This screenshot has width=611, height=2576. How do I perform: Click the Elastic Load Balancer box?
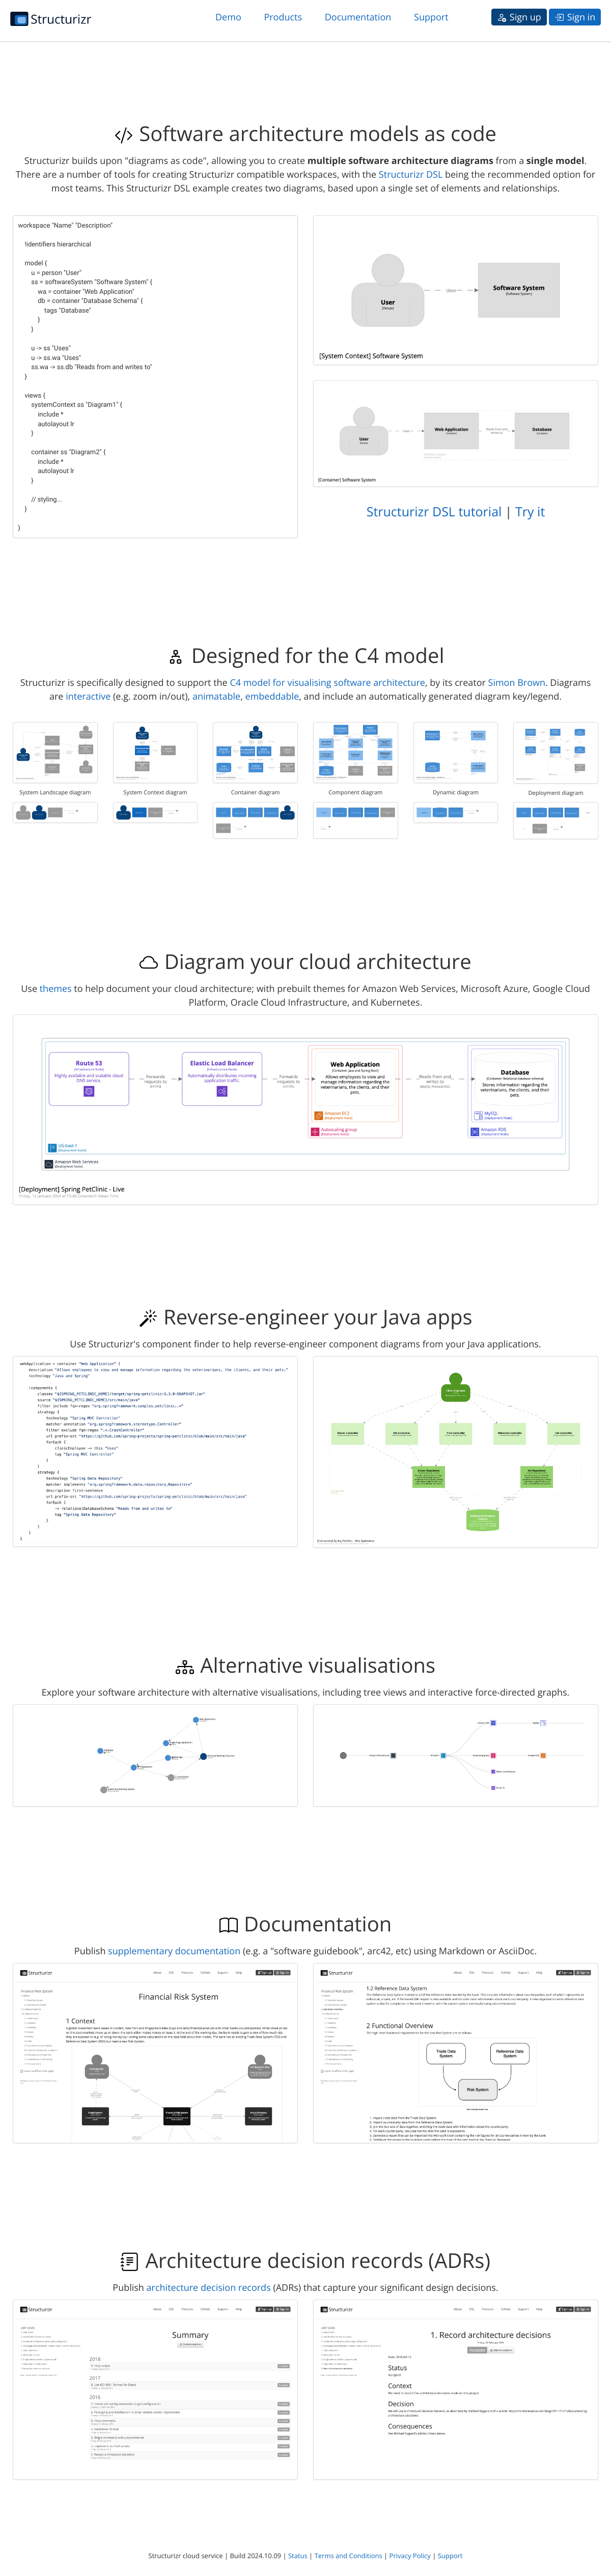coord(222,1078)
